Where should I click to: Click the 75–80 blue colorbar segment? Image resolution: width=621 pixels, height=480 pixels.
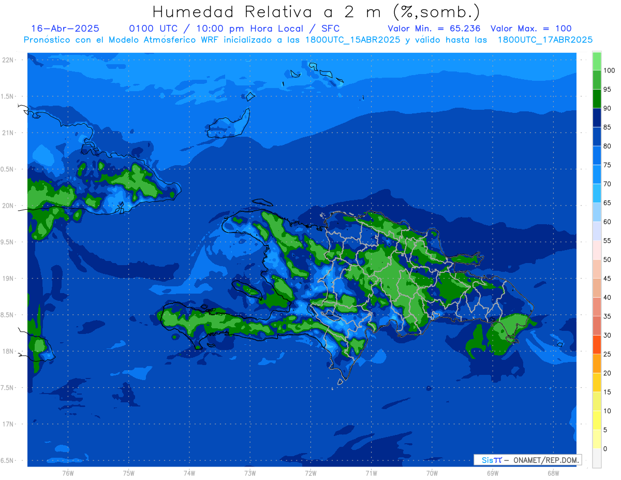click(597, 155)
